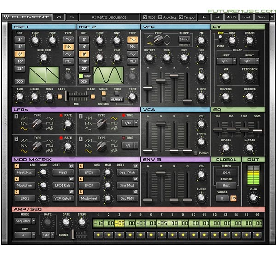The image size is (276, 257).
Task: Click OSC 1 DCO button
Action: tap(20, 82)
